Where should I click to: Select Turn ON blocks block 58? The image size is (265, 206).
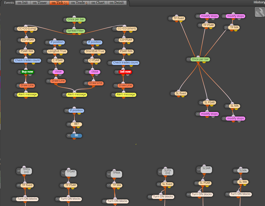click(117, 201)
